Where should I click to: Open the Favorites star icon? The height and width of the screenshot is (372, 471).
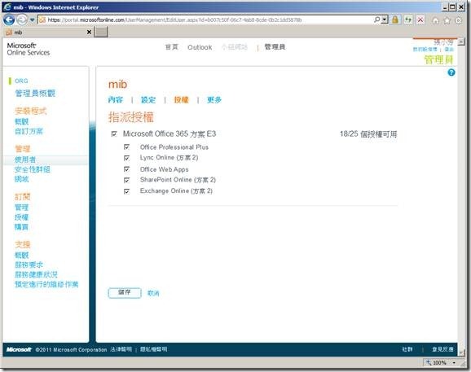[447, 20]
